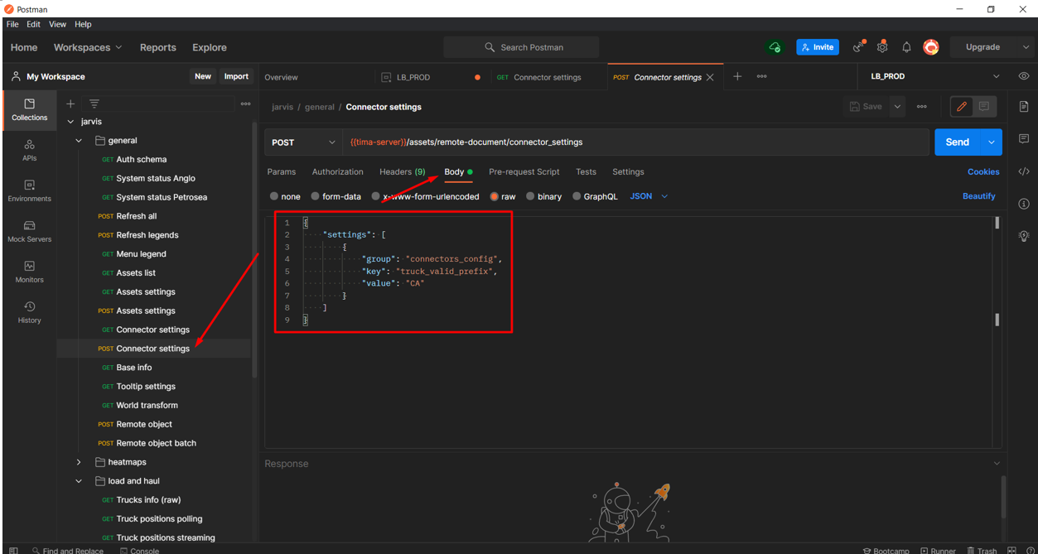Open the View menu
Screen dimensions: 1038x554
click(x=57, y=24)
